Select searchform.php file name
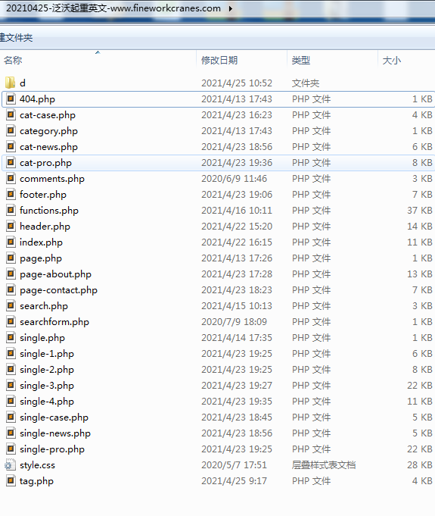 click(54, 322)
